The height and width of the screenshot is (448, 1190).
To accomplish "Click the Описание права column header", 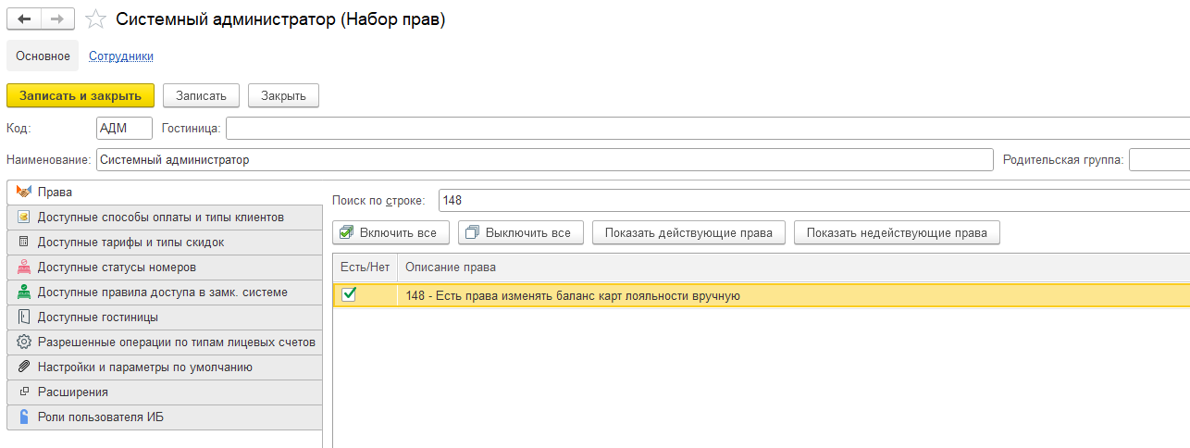I will [x=452, y=268].
